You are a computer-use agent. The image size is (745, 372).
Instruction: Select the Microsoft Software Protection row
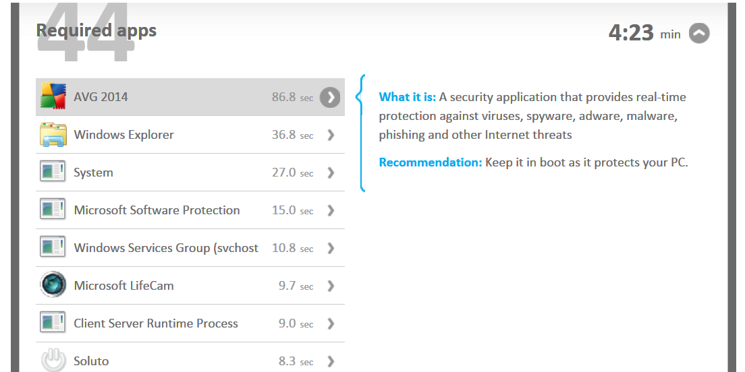tap(190, 210)
